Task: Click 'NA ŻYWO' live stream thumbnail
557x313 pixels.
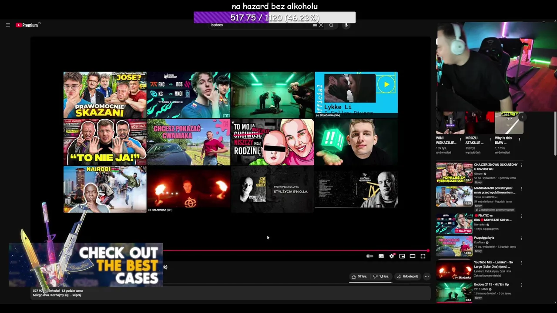Action: 454,223
